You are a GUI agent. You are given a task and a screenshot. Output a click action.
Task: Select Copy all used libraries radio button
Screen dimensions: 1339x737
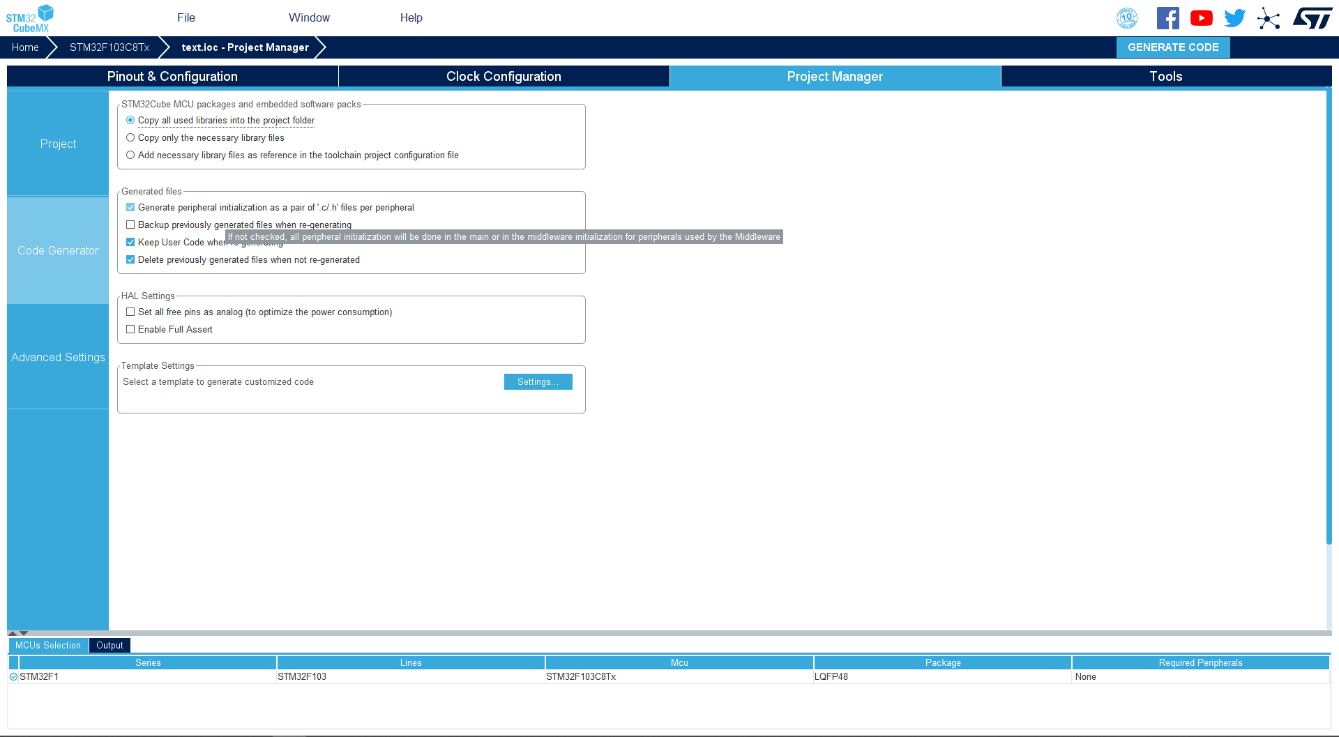pyautogui.click(x=130, y=120)
